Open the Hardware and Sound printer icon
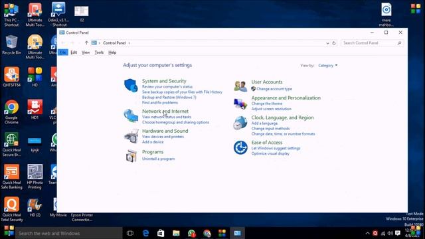Screen dimensions: 425x239 point(131,136)
